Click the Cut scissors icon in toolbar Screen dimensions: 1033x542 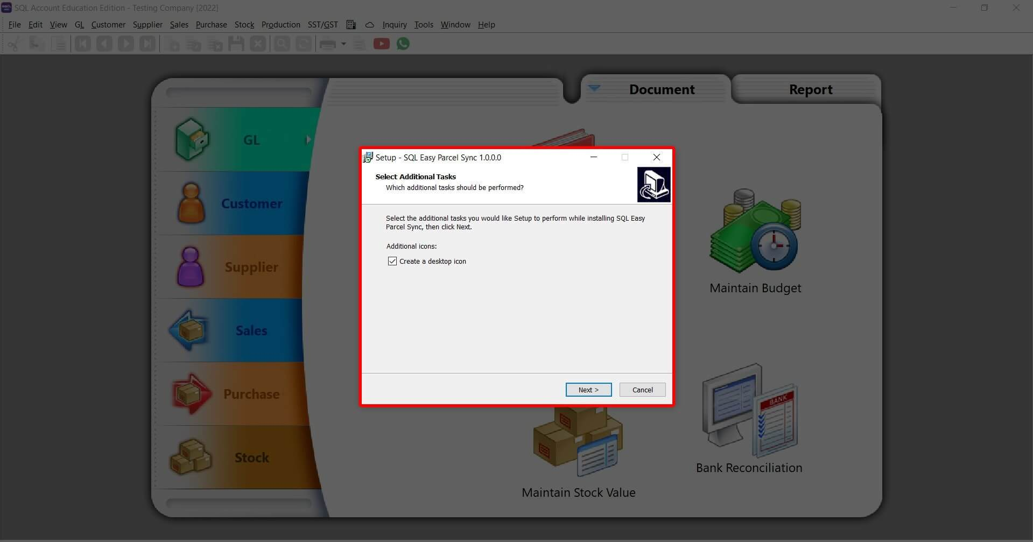click(x=13, y=44)
